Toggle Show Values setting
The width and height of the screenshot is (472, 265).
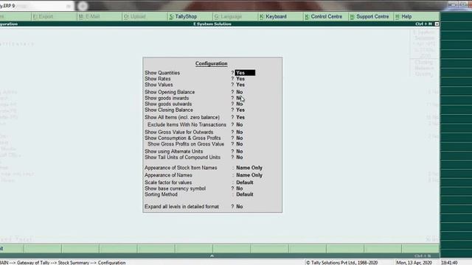pos(240,85)
